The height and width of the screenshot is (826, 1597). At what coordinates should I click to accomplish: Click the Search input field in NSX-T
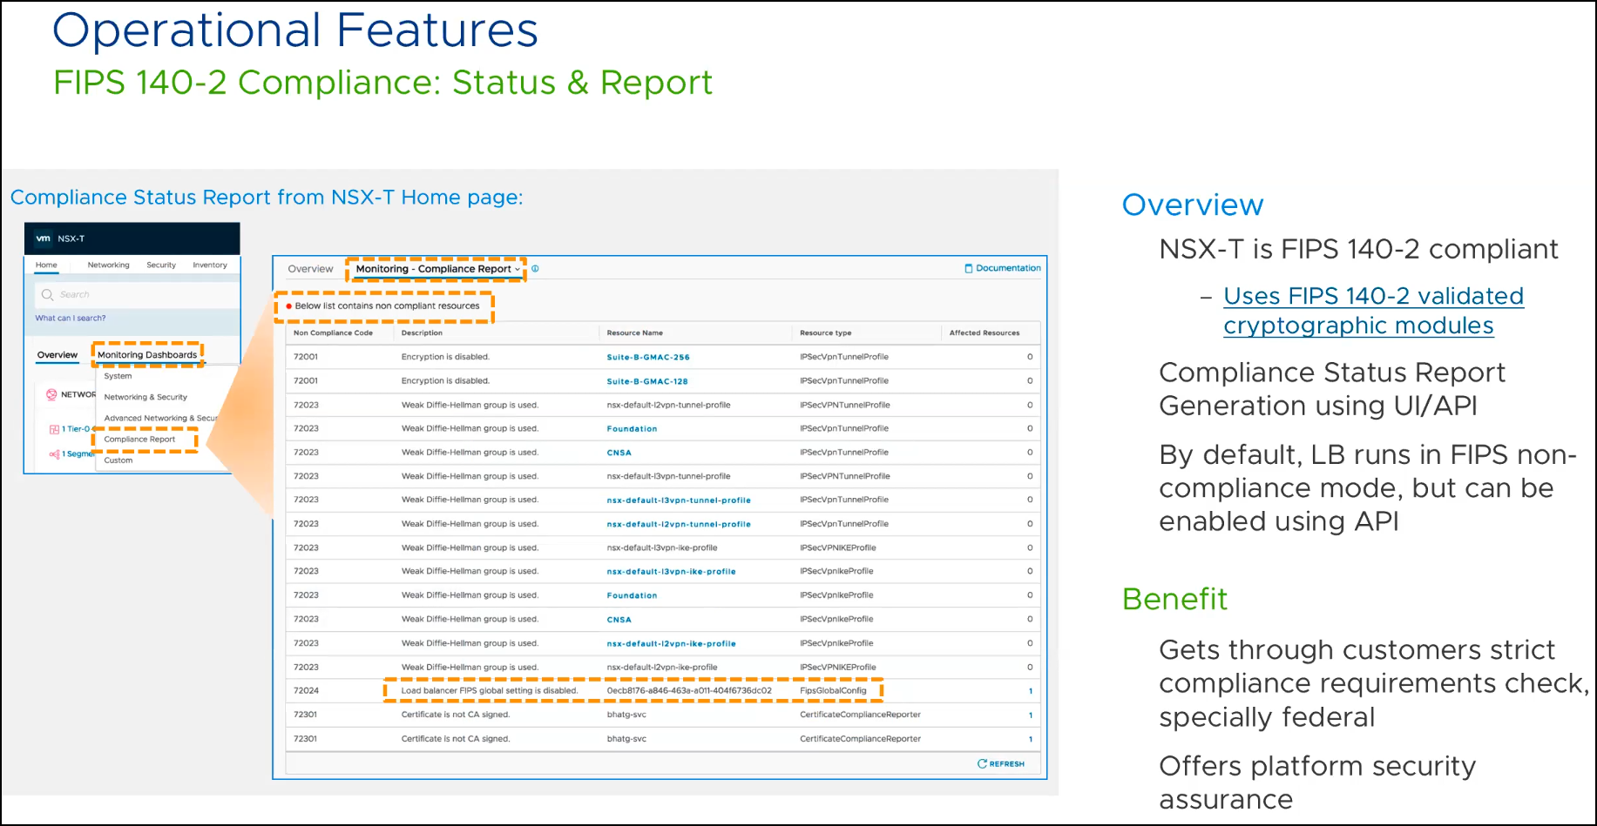pyautogui.click(x=138, y=295)
